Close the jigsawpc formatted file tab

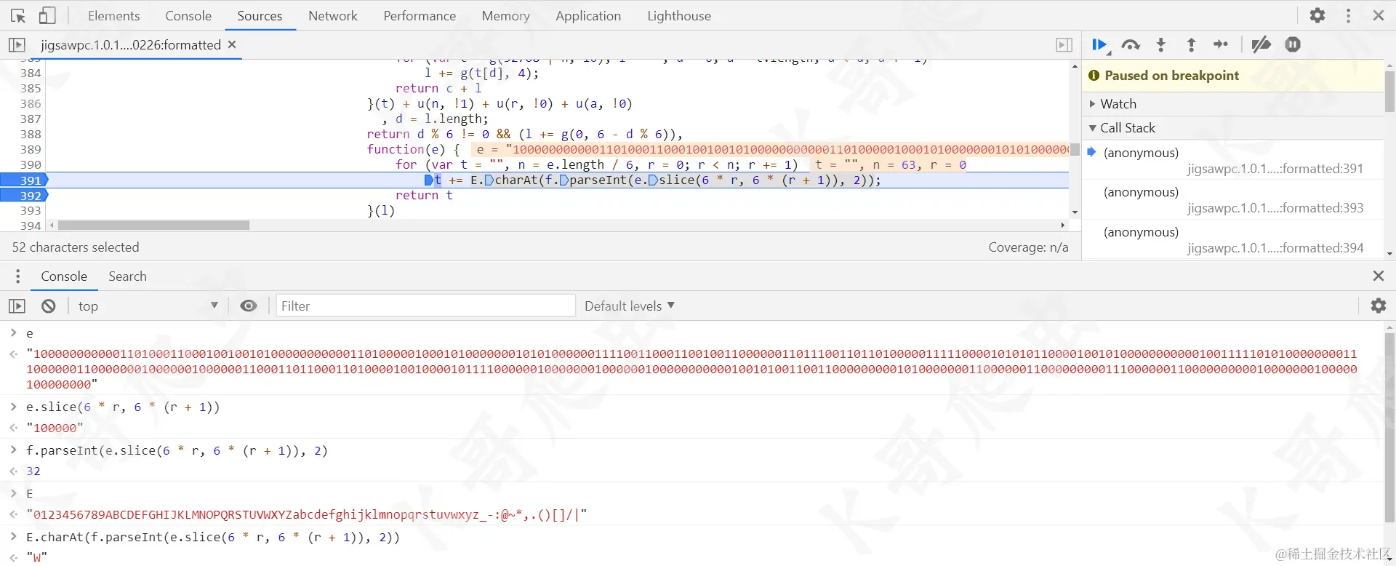tap(232, 44)
